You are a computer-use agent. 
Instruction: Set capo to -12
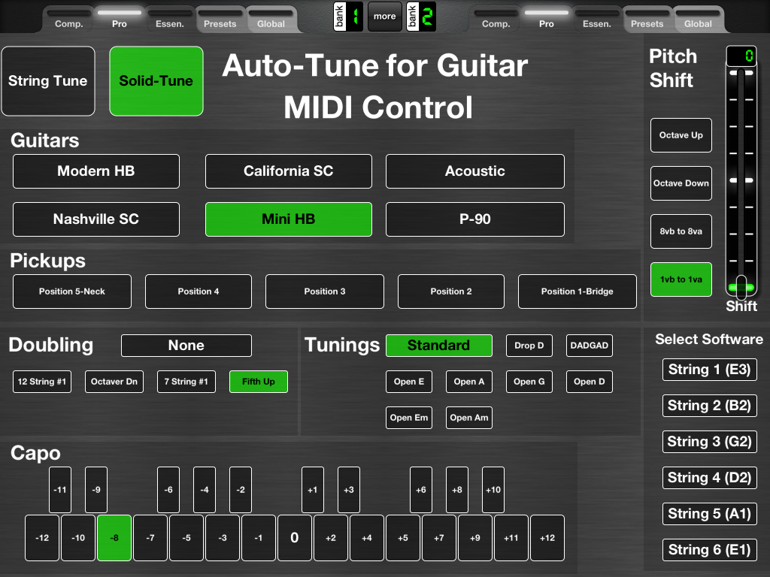[42, 538]
